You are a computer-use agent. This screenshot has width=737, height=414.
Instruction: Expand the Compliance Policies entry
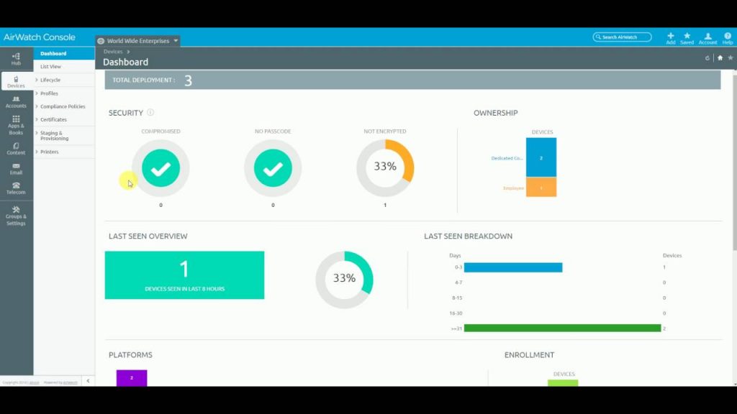pyautogui.click(x=63, y=106)
